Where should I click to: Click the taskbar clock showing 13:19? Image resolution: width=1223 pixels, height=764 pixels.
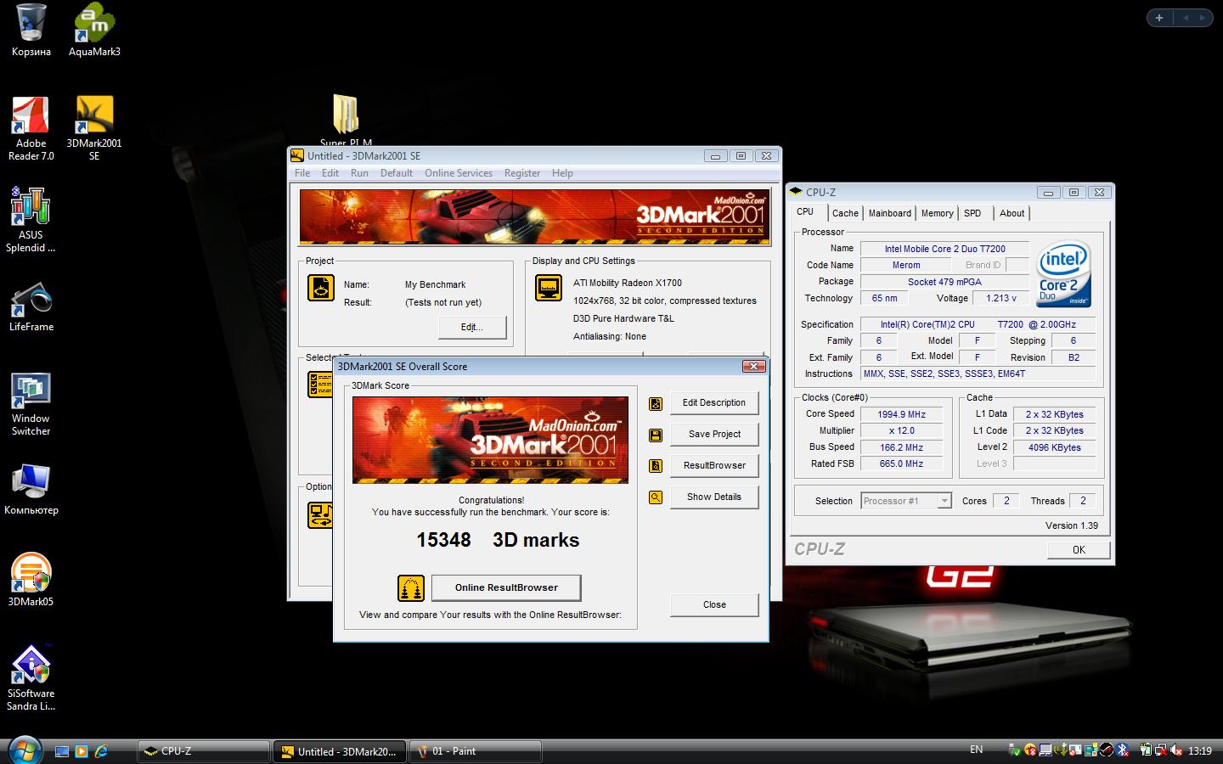1199,751
